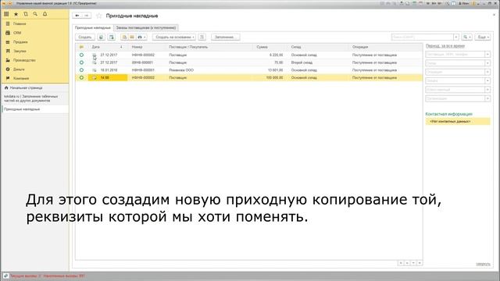
Task: Select the row with sum 6 220,00
Action: point(249,55)
